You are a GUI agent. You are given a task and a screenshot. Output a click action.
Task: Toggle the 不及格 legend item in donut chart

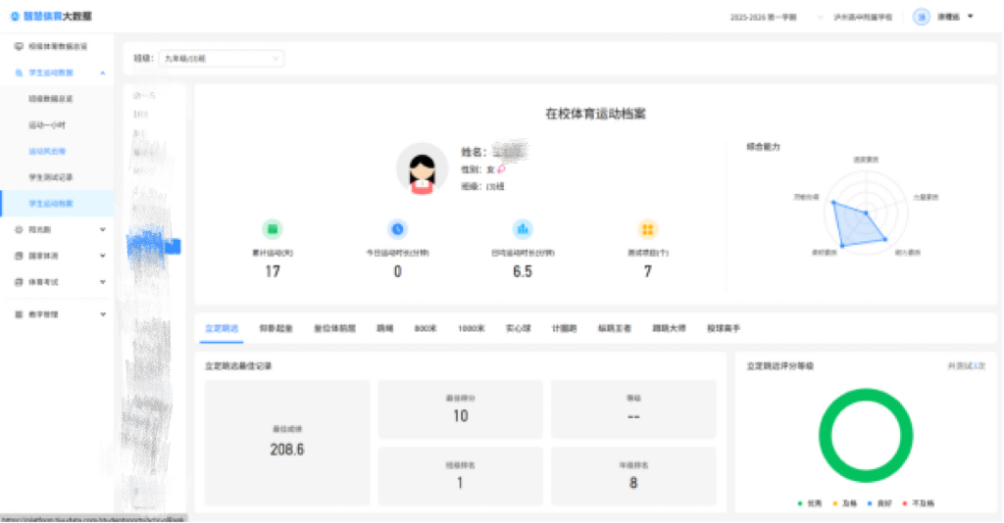[920, 502]
